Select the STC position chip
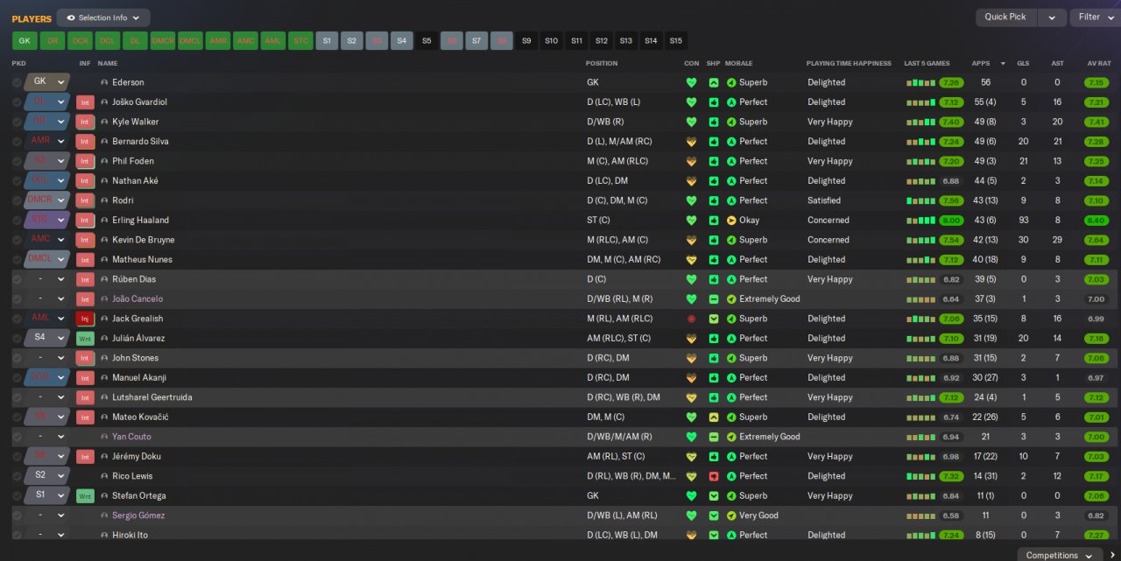1121x561 pixels. tap(300, 41)
